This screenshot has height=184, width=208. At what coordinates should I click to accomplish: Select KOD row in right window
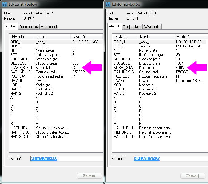coord(160,85)
